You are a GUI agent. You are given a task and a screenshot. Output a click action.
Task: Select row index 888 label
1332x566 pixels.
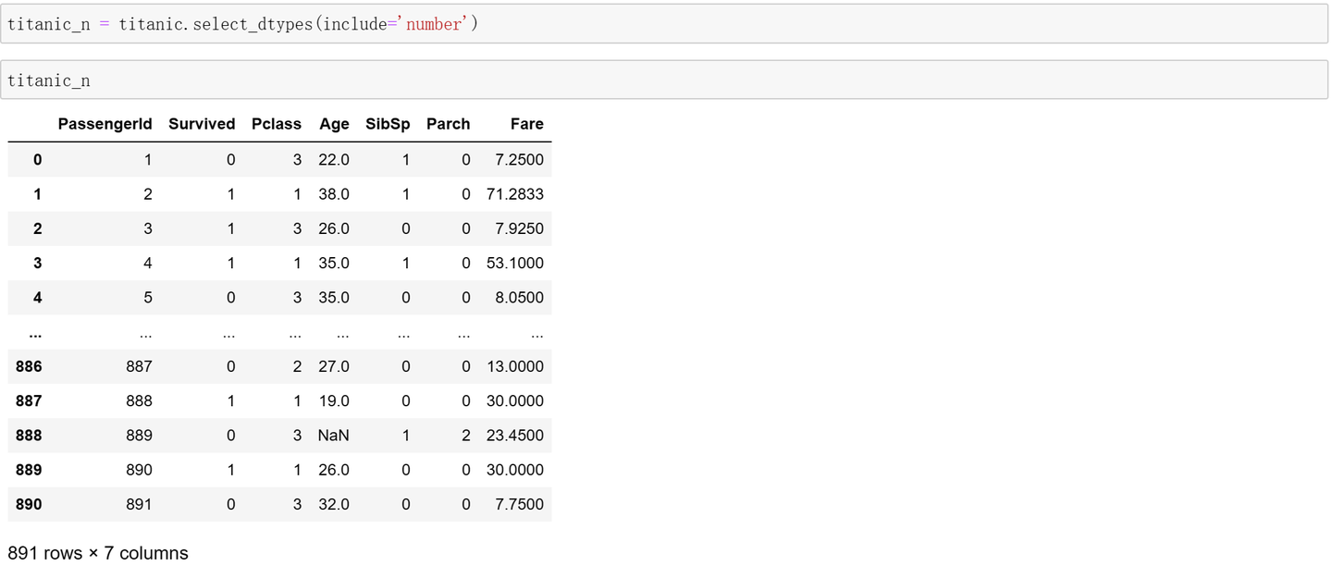pos(29,436)
